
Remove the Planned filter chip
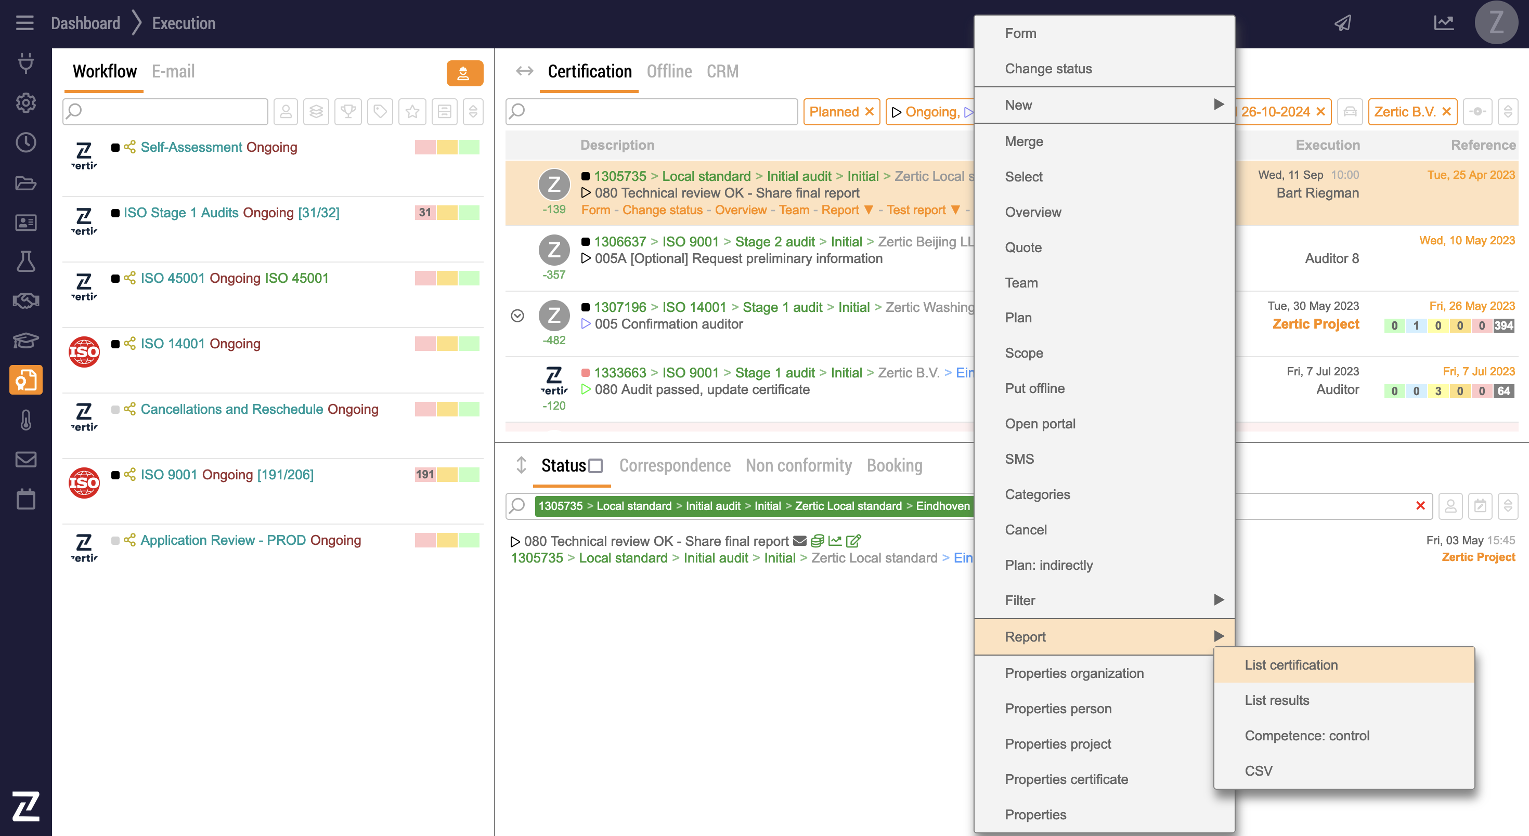869,112
